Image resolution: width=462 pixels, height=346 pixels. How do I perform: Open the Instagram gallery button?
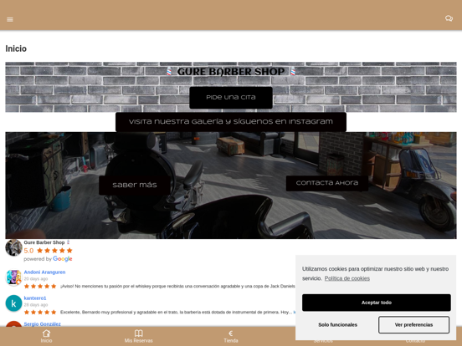pyautogui.click(x=231, y=121)
